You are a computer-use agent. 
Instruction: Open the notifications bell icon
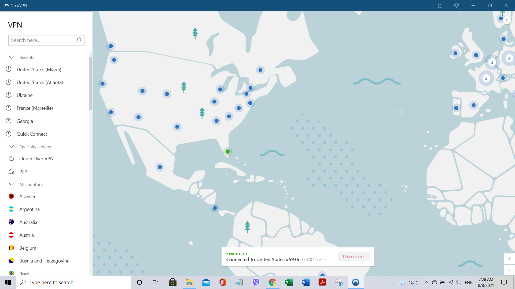pos(439,6)
